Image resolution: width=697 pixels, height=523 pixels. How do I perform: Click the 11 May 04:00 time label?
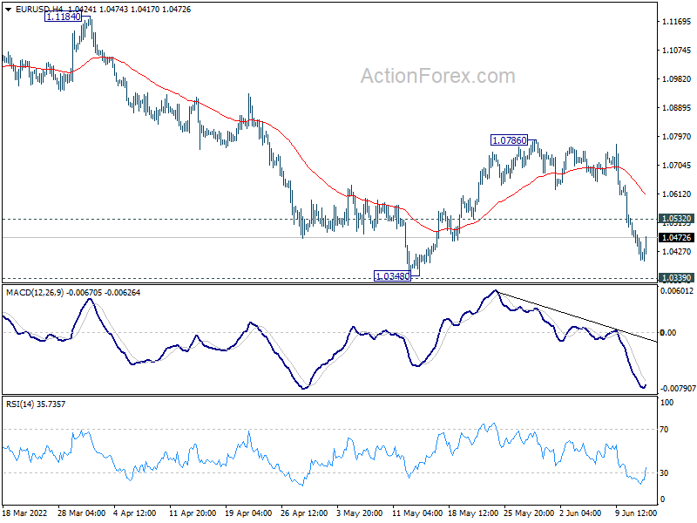tap(417, 513)
